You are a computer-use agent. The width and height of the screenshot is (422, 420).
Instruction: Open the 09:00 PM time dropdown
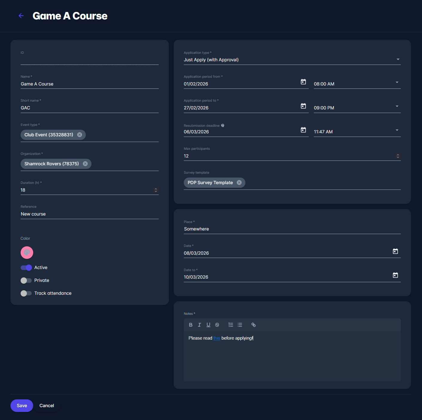pyautogui.click(x=397, y=106)
